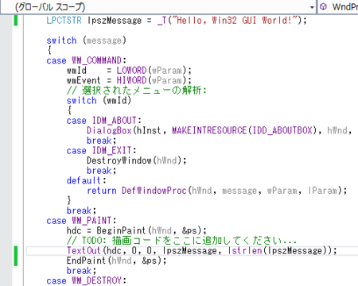Image resolution: width=358 pixels, height=286 pixels.
Task: Open the global scope dropdown arrow
Action: (x=312, y=7)
